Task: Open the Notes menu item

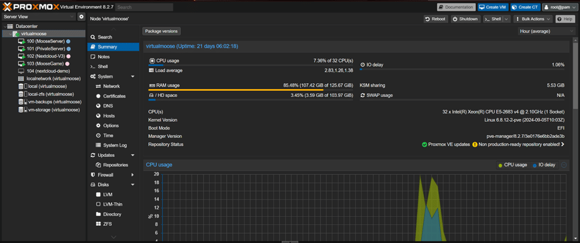Action: click(113, 57)
